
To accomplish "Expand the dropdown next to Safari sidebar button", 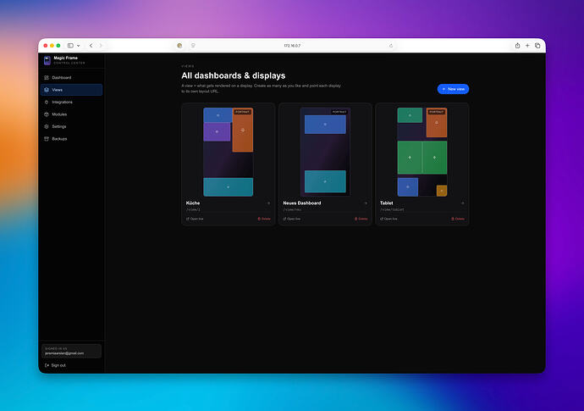I will click(x=78, y=46).
